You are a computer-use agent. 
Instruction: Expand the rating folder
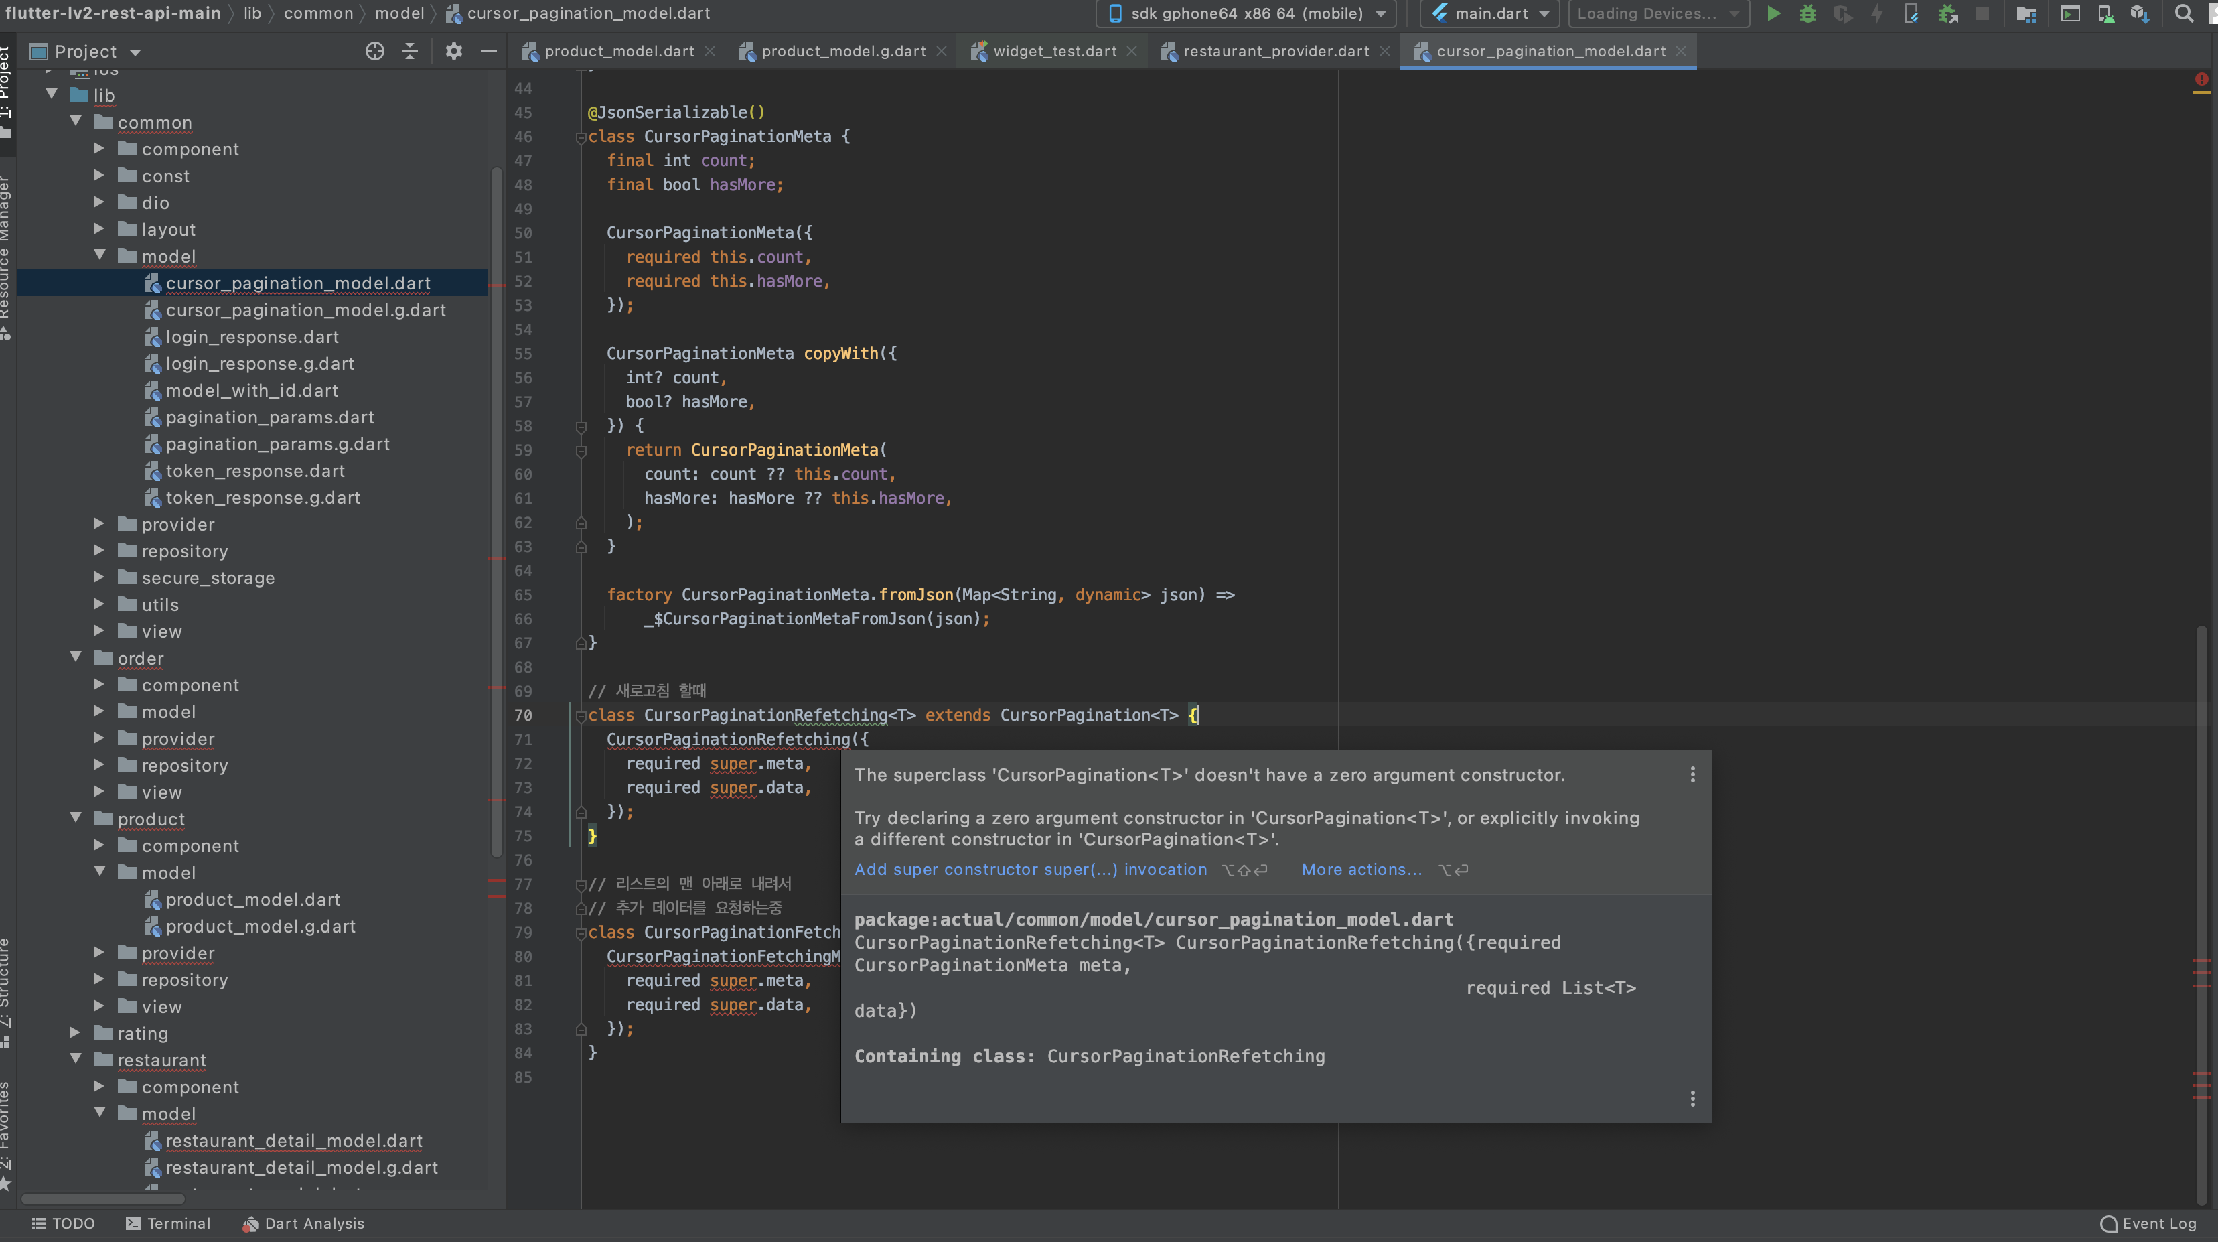pos(75,1033)
